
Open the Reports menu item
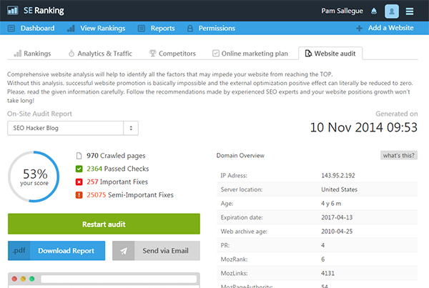[x=157, y=29]
